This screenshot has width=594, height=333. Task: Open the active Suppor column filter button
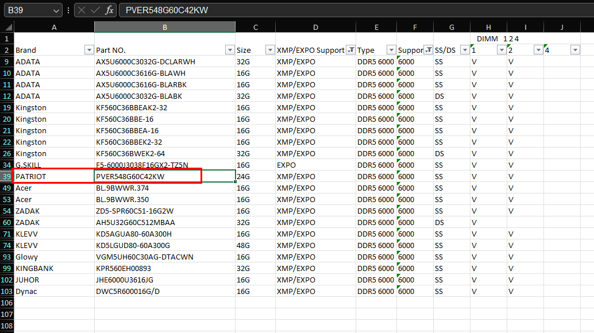click(x=428, y=50)
